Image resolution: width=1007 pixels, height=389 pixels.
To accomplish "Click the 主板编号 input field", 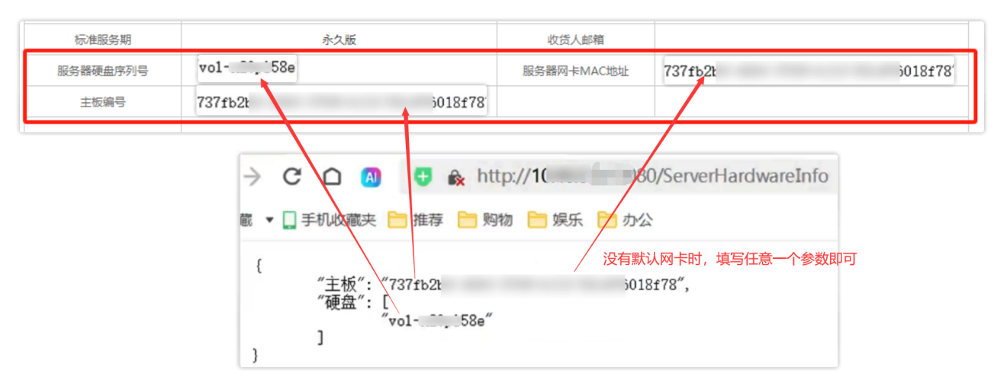I will coord(342,101).
